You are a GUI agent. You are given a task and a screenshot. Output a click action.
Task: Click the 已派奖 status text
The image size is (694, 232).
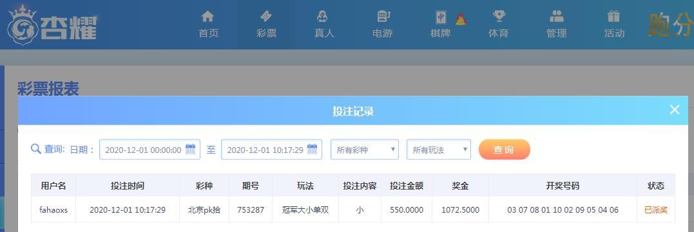point(656,210)
